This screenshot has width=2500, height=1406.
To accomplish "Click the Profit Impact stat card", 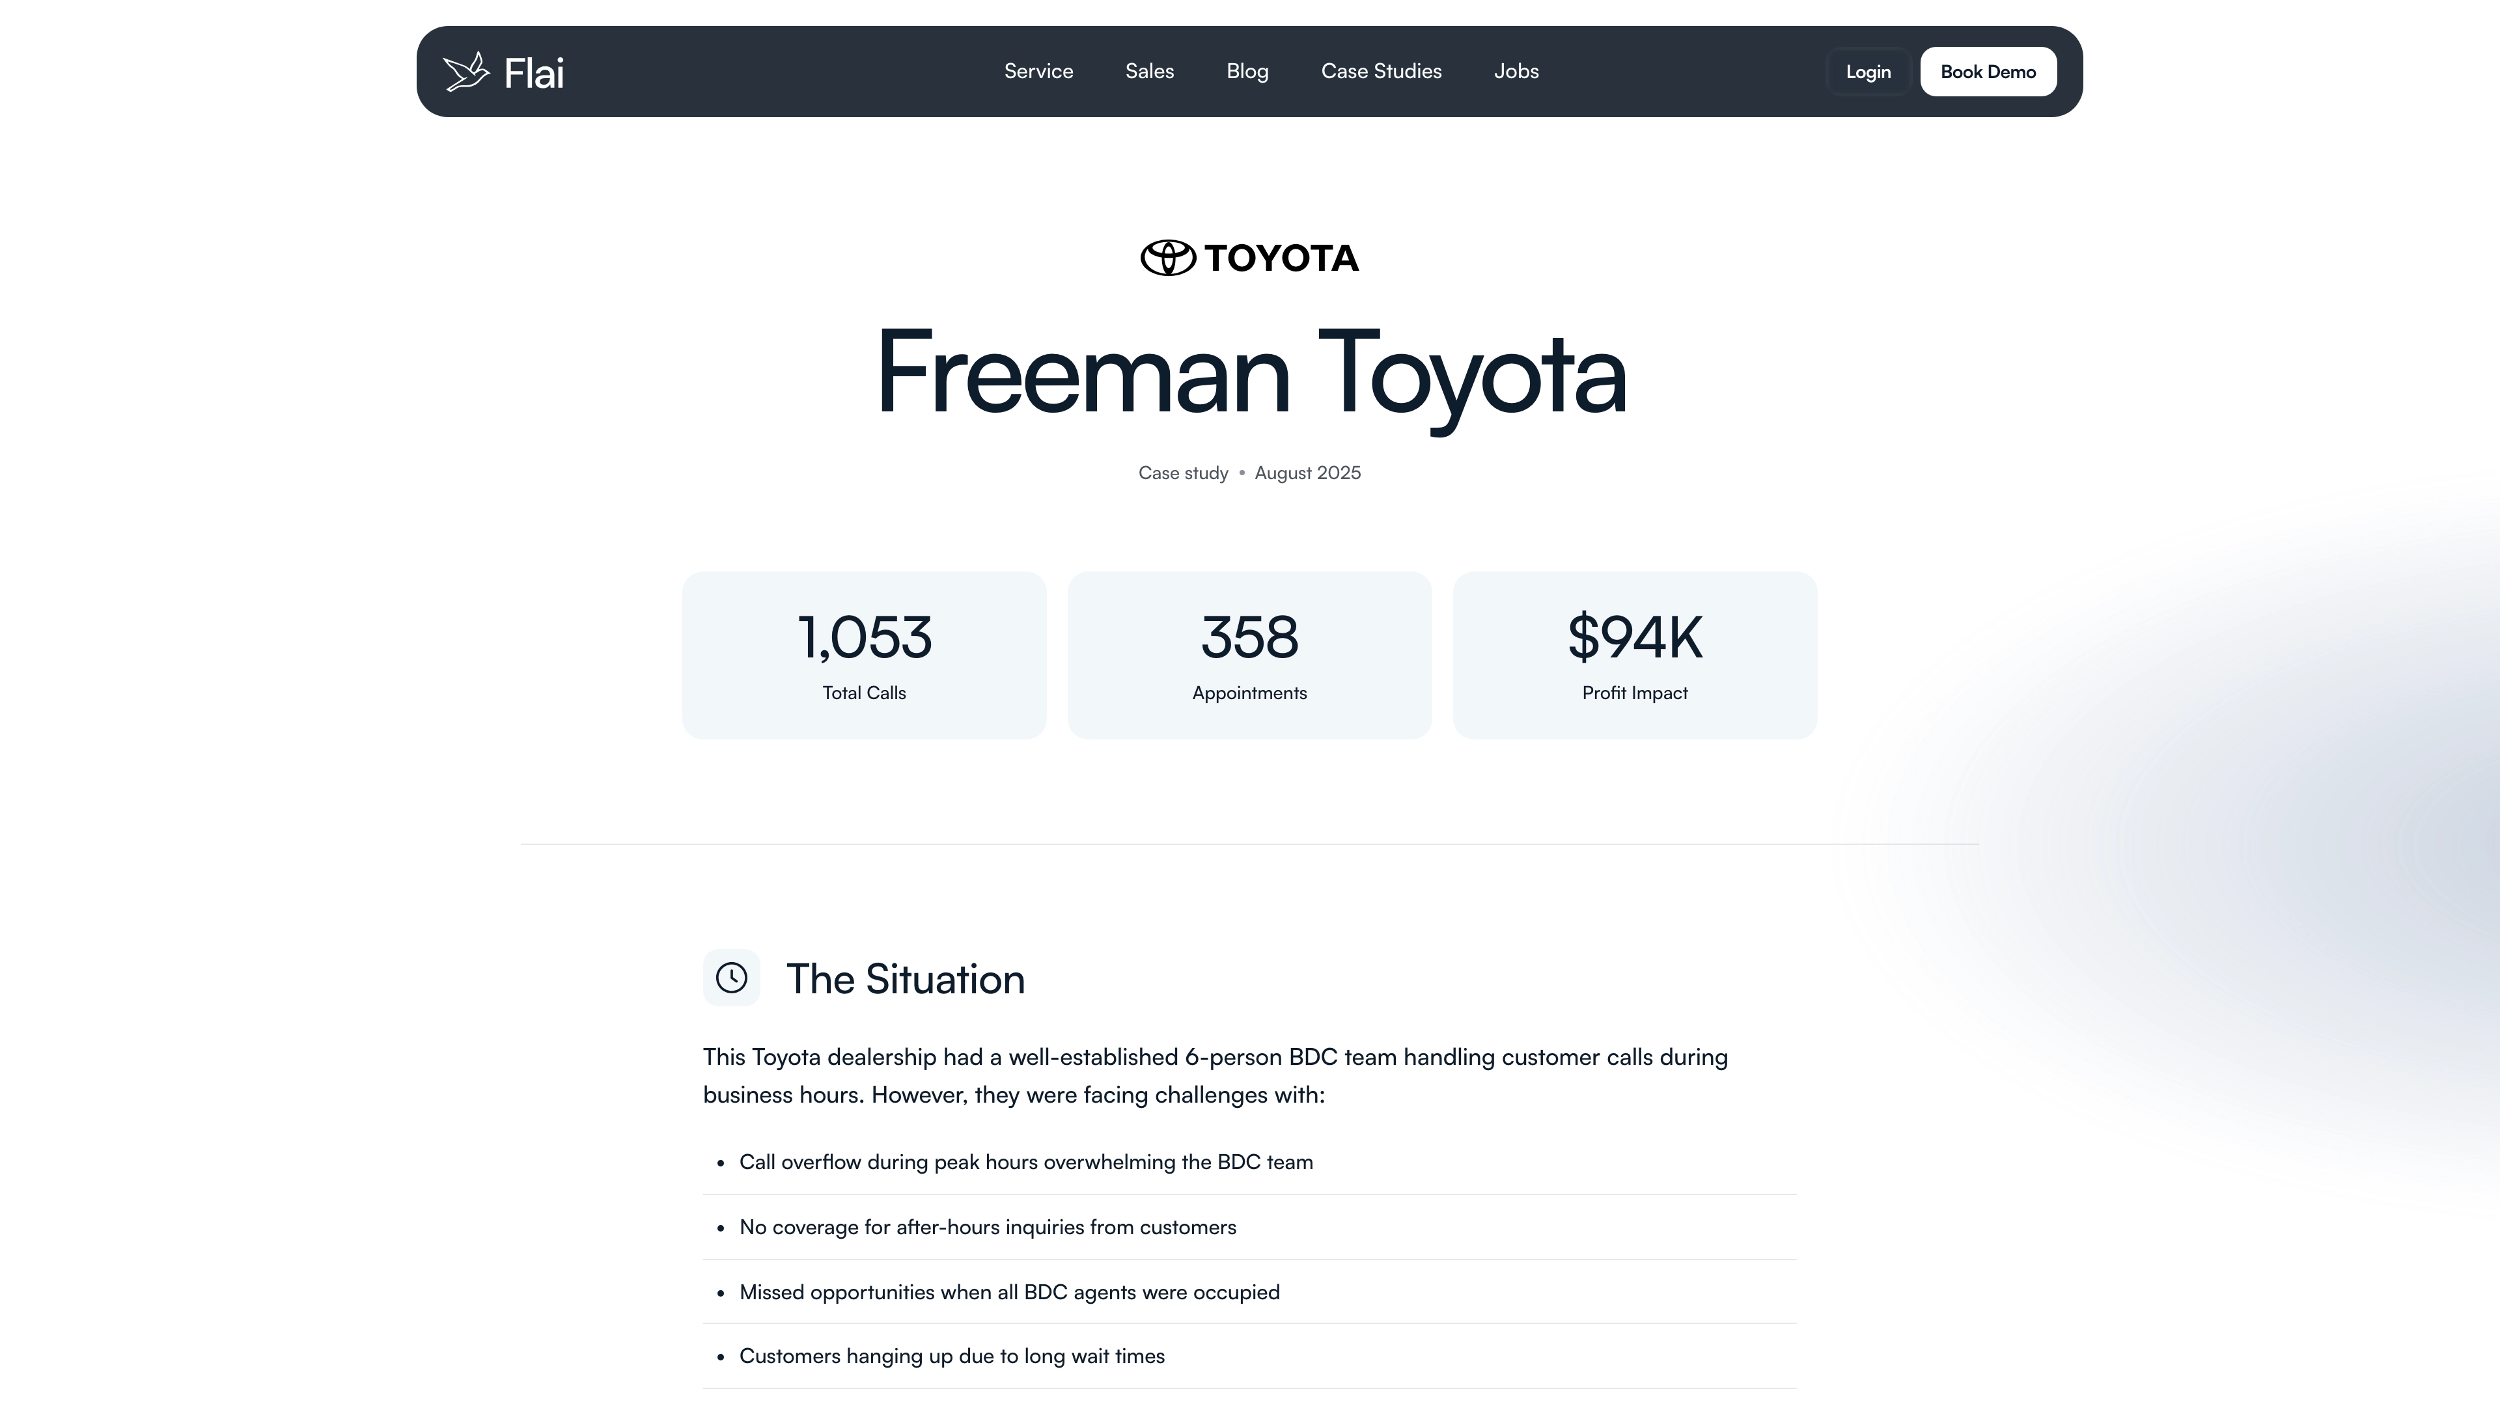I will point(1634,654).
